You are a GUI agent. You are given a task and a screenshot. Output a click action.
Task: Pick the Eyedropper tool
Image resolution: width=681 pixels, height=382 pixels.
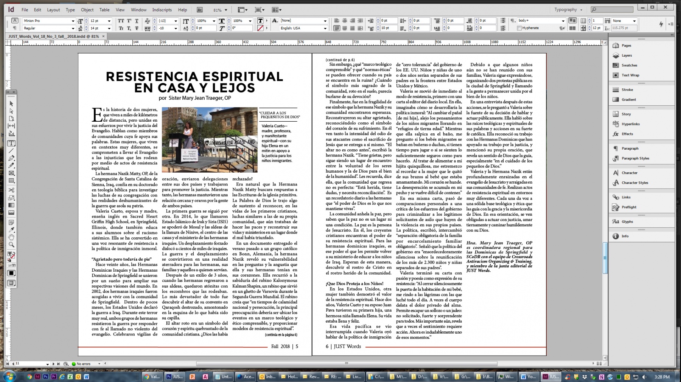(x=11, y=230)
